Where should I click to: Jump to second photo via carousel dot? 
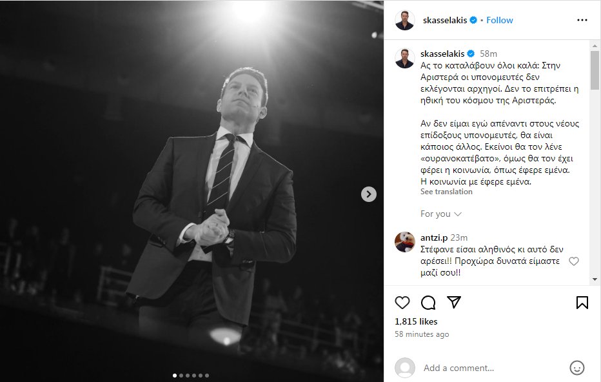[181, 375]
